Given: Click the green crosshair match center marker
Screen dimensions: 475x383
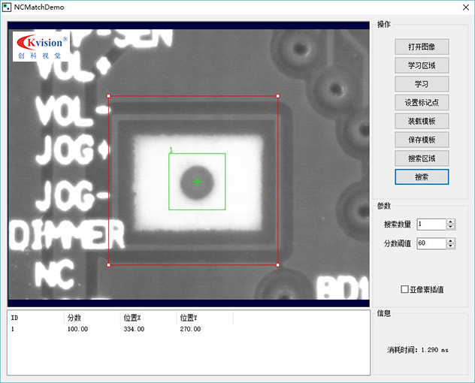Looking at the screenshot, I should tap(197, 182).
